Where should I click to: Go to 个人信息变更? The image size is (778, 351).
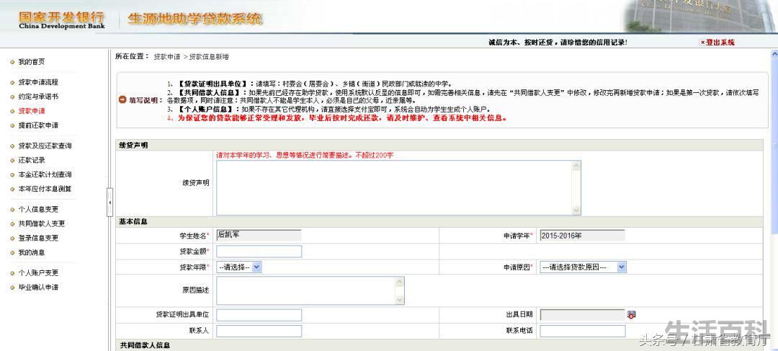pos(38,210)
